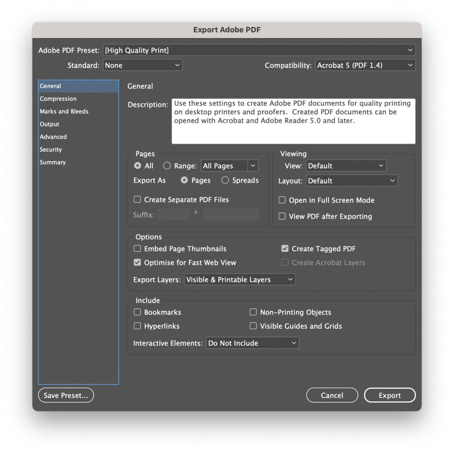Open the Adobe PDF Preset dropdown
Image resolution: width=454 pixels, height=454 pixels.
coord(259,50)
